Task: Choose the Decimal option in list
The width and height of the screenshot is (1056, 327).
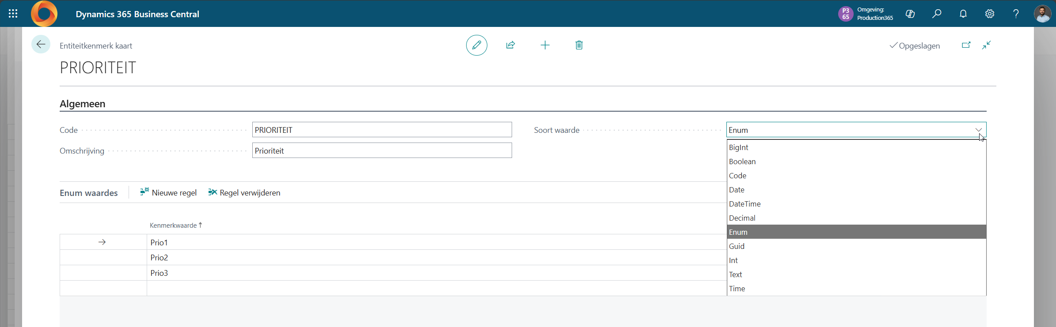Action: pos(742,218)
